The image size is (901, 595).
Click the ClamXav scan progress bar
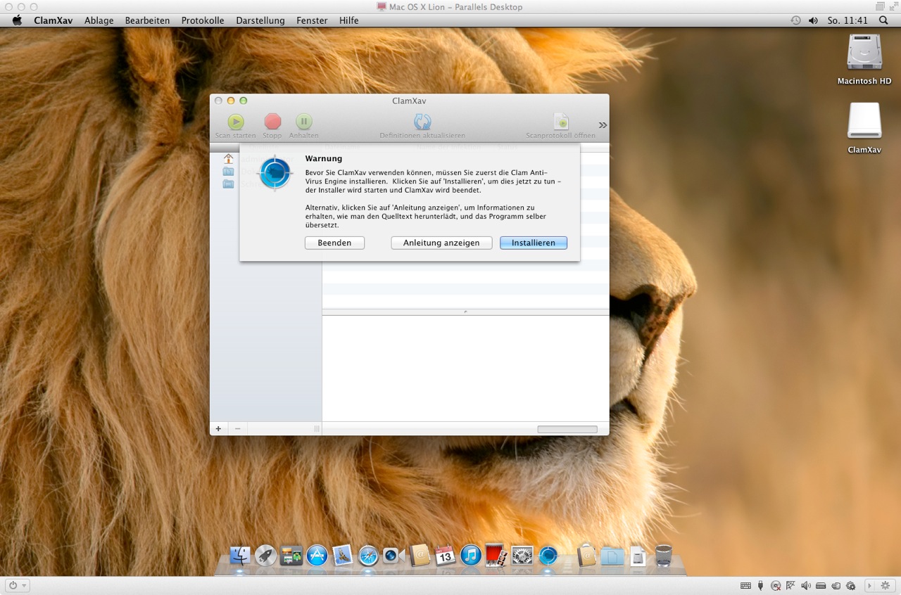[x=567, y=429]
